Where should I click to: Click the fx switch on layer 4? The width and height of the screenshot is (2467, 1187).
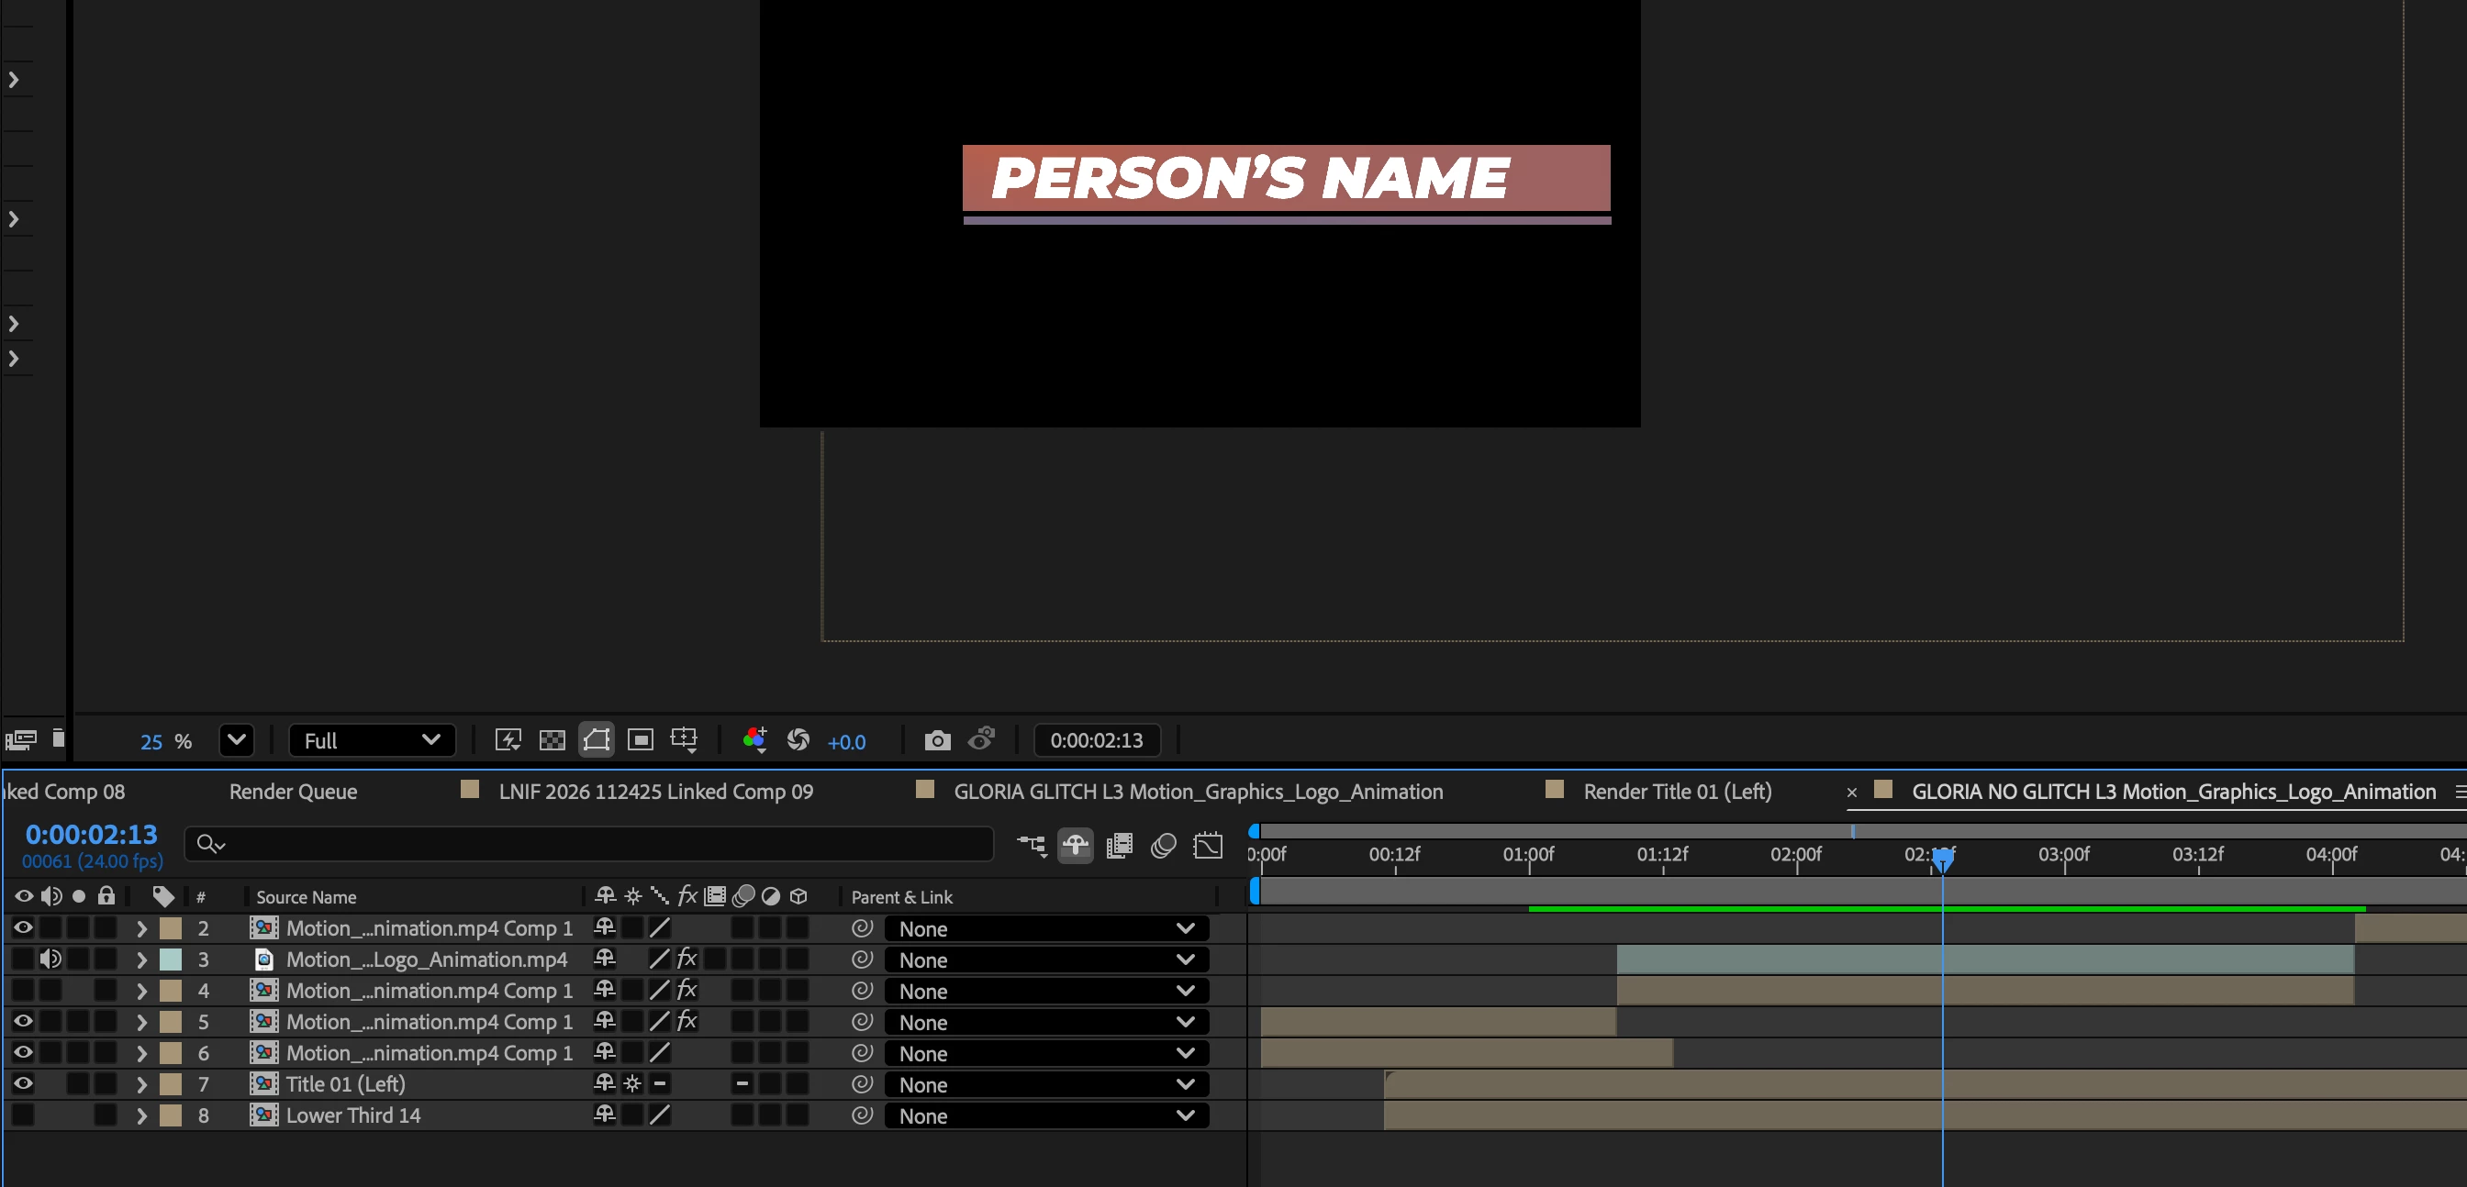click(687, 991)
